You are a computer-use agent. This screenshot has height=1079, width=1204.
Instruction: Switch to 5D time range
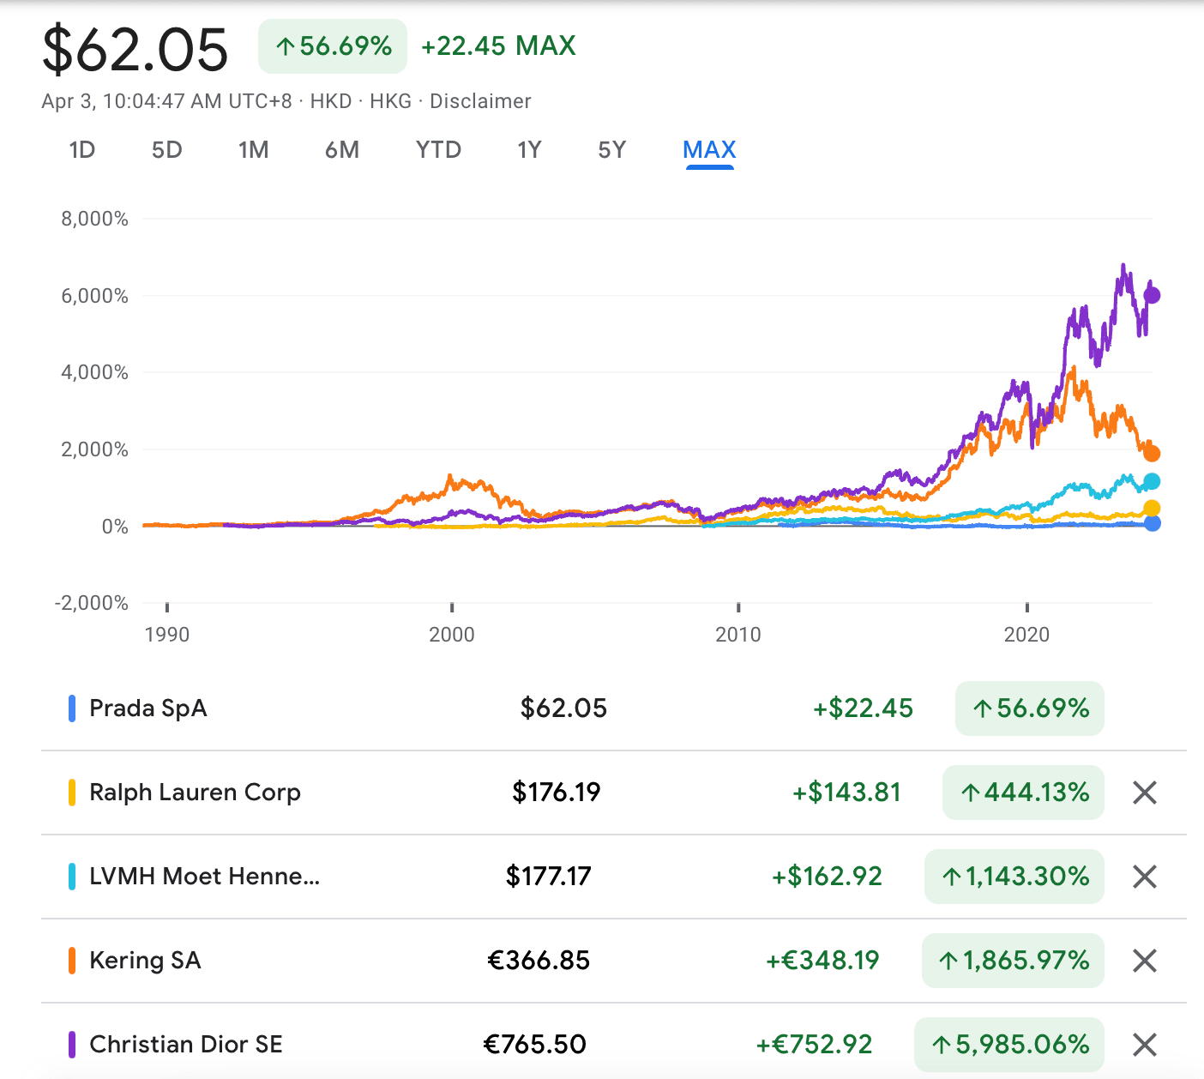tap(166, 150)
